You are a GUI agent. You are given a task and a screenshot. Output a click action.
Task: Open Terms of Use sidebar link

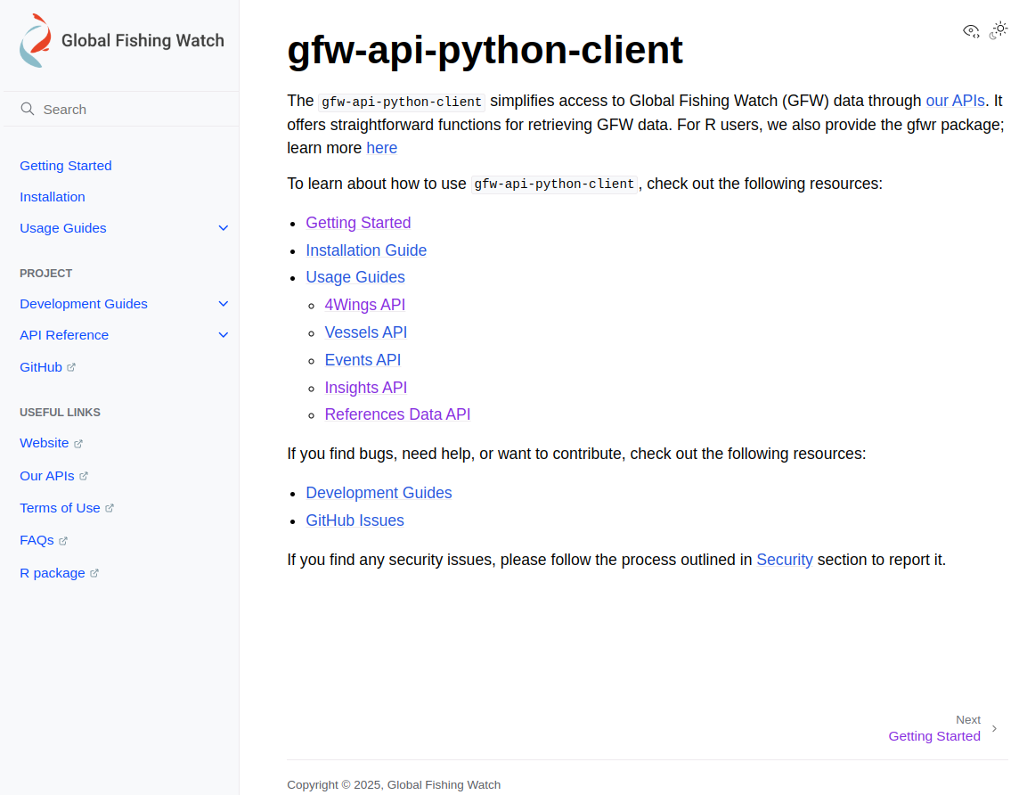[60, 508]
